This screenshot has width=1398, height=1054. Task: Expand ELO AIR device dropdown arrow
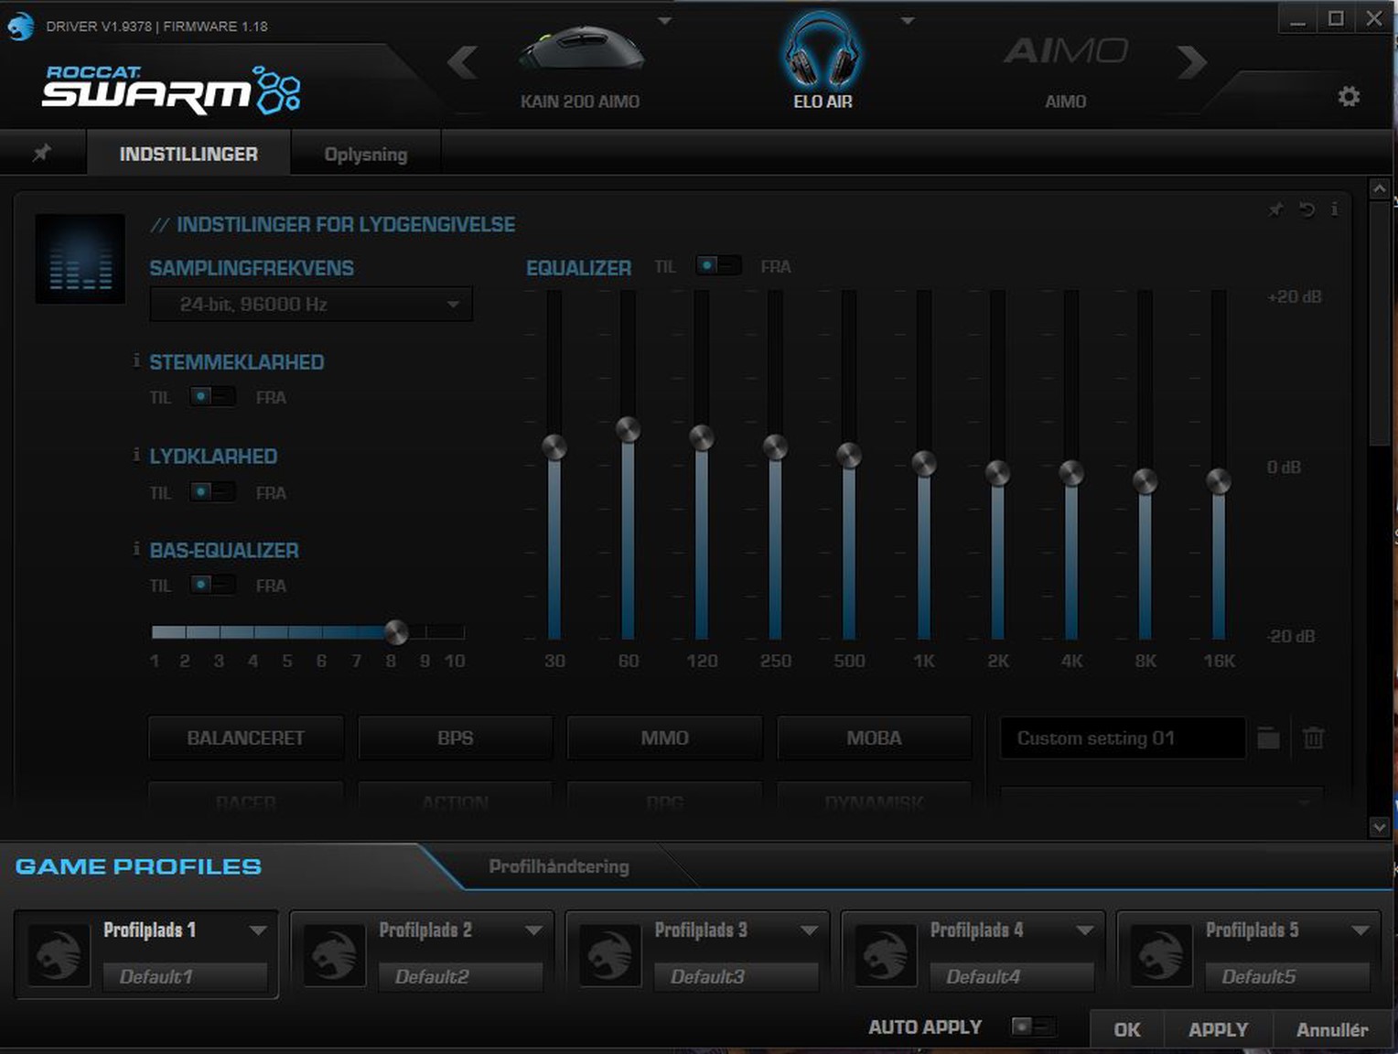tap(908, 20)
